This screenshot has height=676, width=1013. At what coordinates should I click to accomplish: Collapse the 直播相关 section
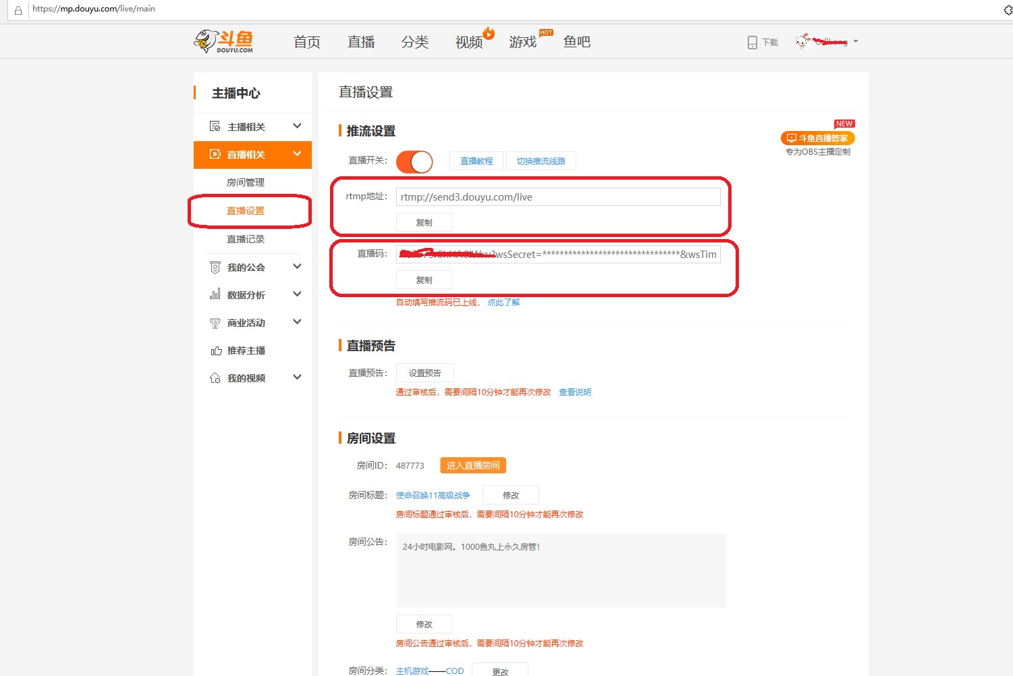[297, 154]
